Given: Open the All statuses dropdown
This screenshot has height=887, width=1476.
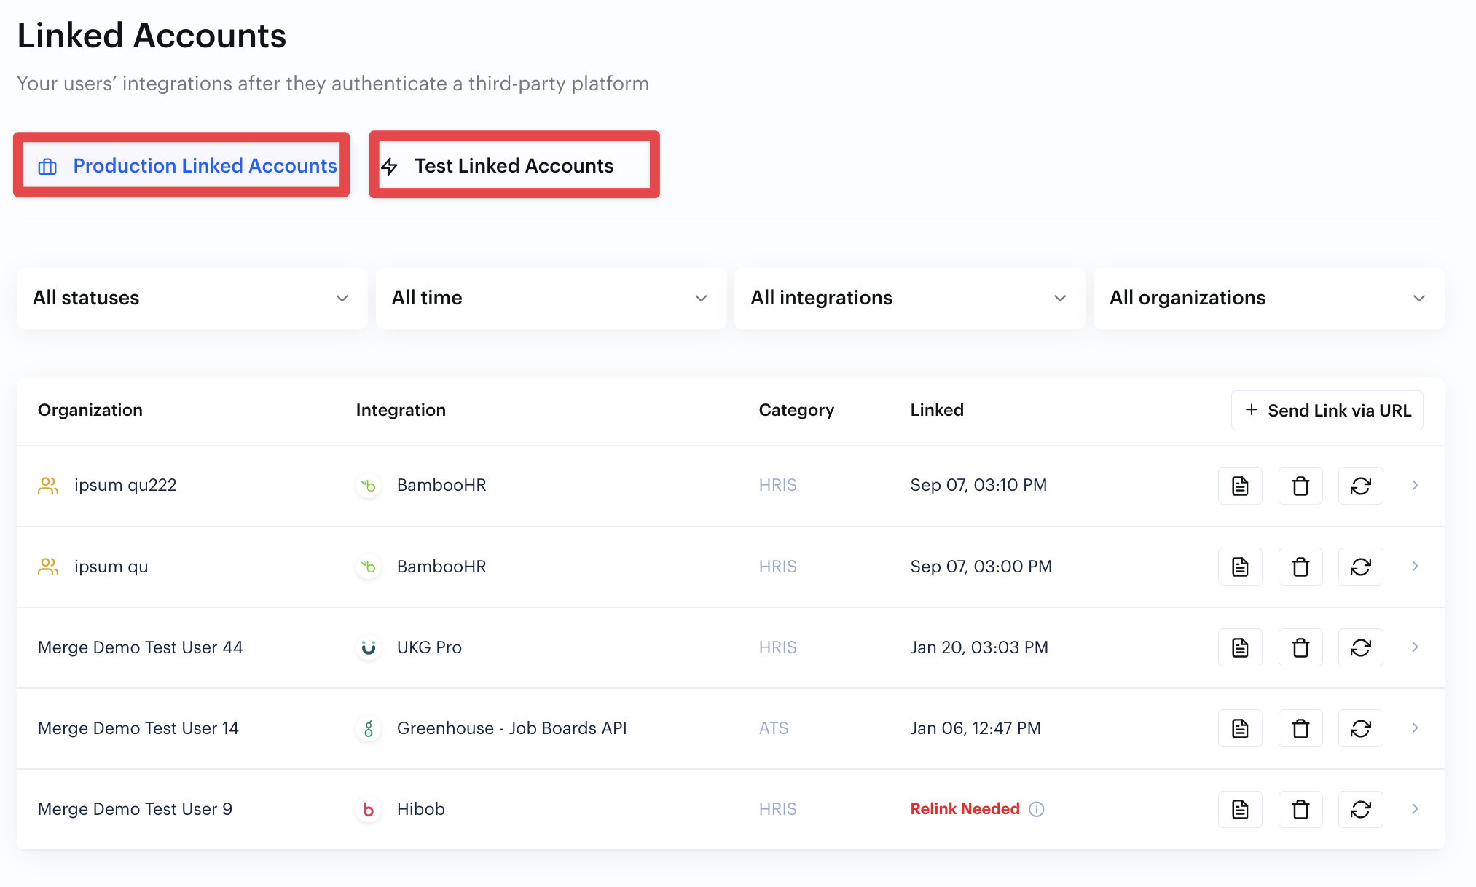Looking at the screenshot, I should pyautogui.click(x=192, y=298).
